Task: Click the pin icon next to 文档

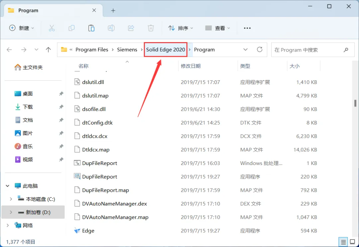Action: coord(61,120)
